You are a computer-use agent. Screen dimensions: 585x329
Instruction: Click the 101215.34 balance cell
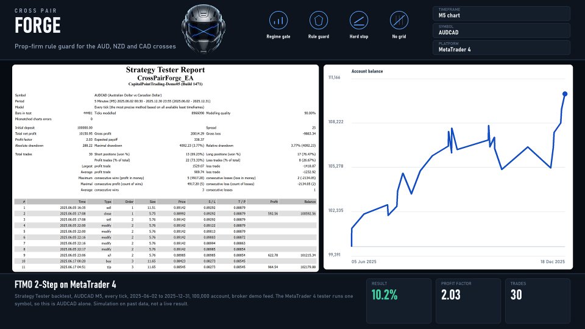pyautogui.click(x=308, y=255)
